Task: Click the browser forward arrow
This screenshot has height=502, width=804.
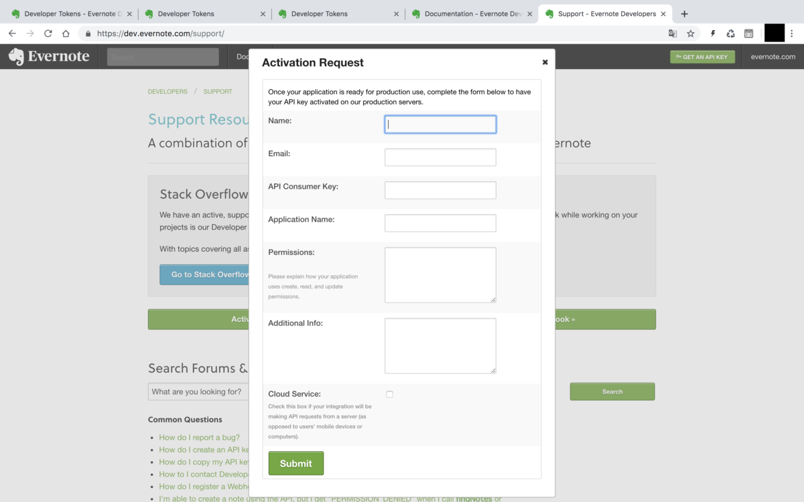Action: (29, 33)
